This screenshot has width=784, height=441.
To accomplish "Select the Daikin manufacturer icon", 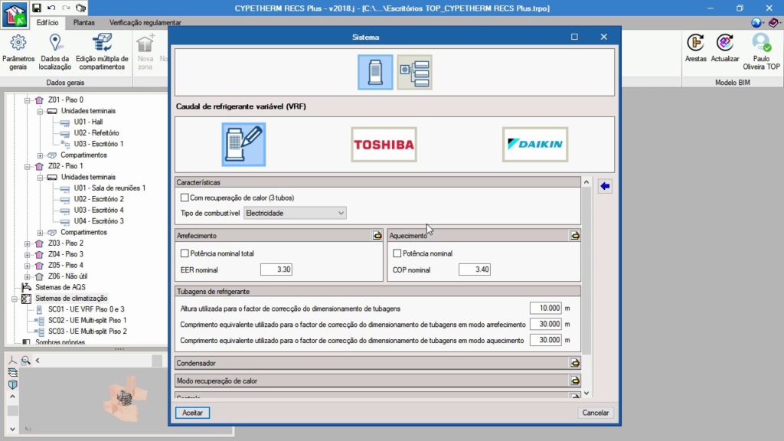I will pos(535,144).
